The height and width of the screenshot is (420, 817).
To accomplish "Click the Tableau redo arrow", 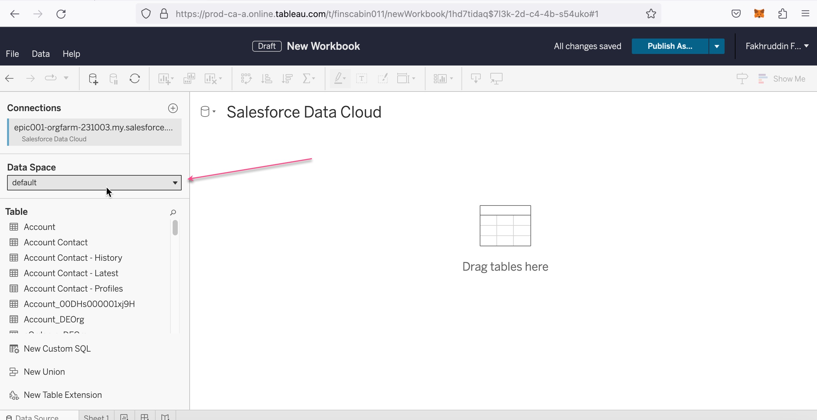I will click(30, 78).
